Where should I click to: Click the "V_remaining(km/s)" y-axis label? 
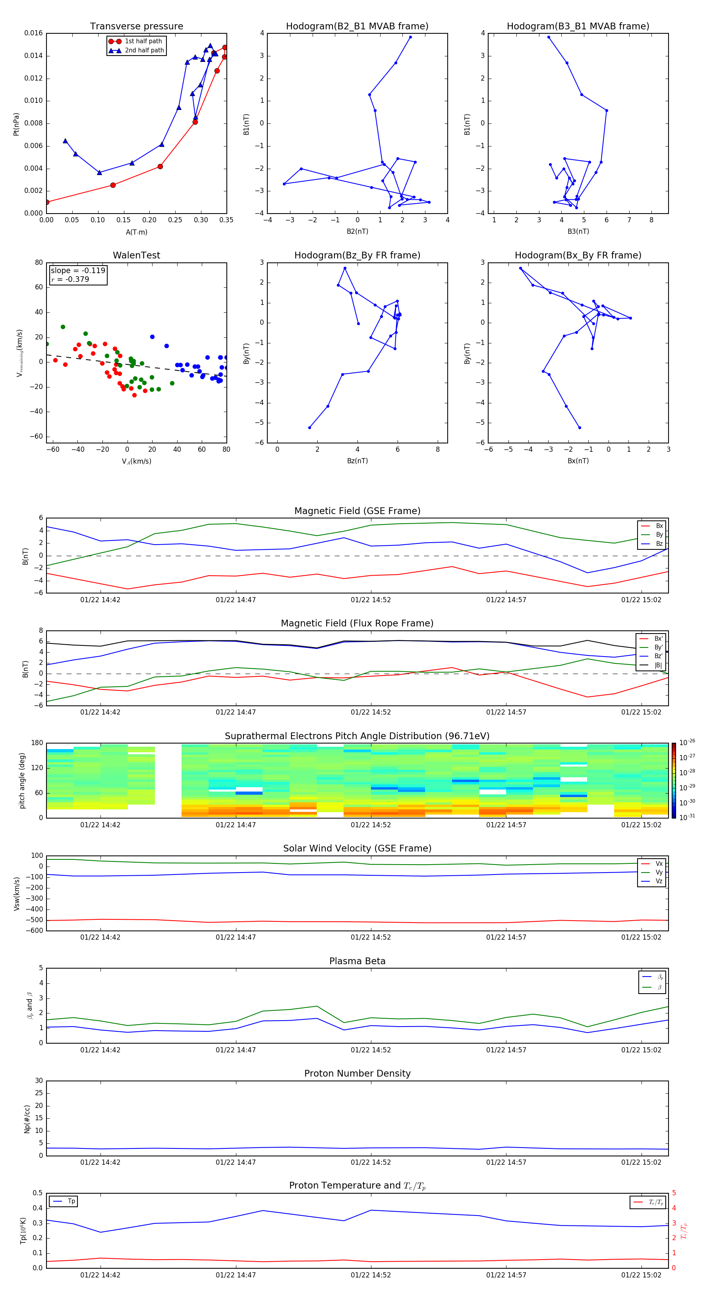pos(20,353)
